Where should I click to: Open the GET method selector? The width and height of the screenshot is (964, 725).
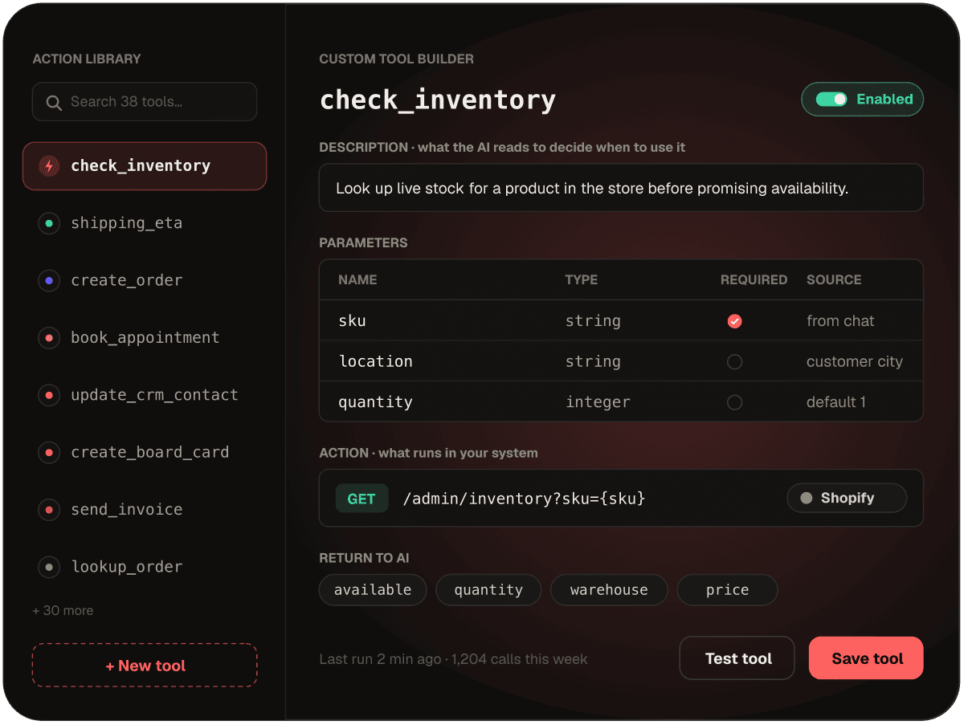coord(361,499)
